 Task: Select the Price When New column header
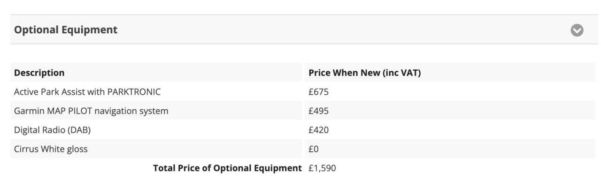point(366,73)
